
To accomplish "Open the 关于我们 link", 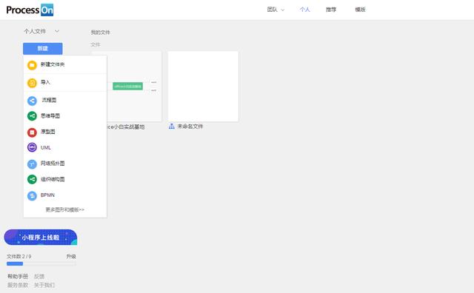I will pos(44,285).
